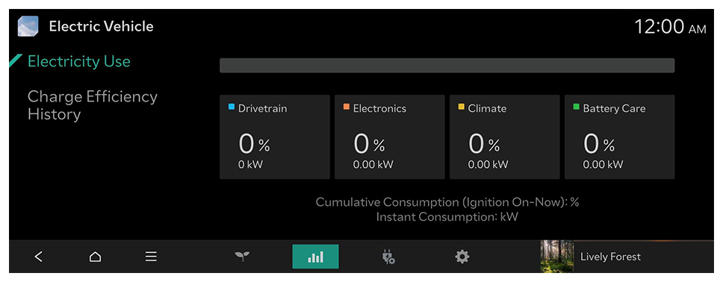Go to the home screen icon

[95, 257]
